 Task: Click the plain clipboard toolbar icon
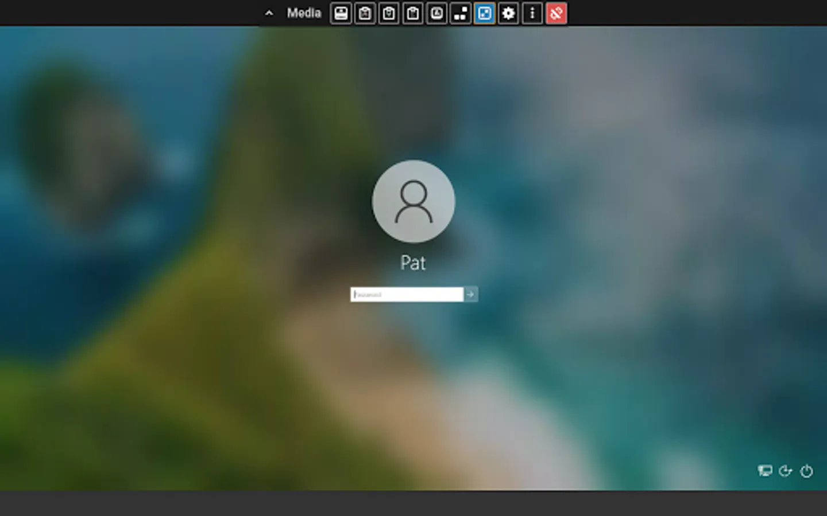413,13
